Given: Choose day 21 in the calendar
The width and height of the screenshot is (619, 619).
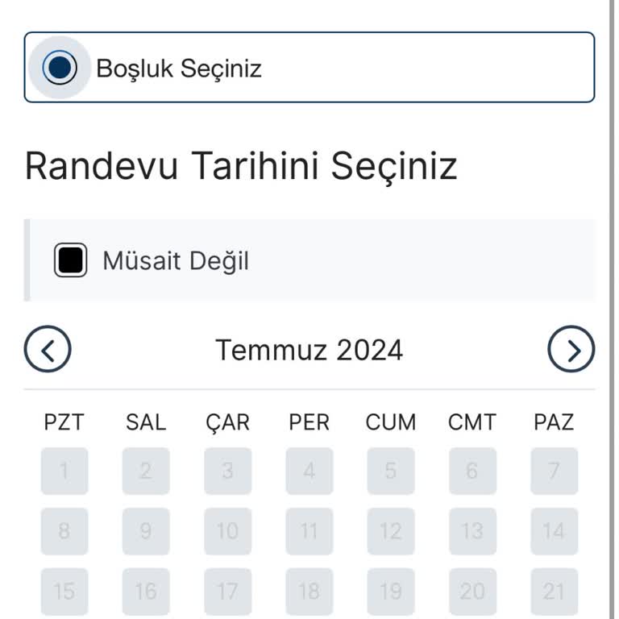Looking at the screenshot, I should coord(554,592).
